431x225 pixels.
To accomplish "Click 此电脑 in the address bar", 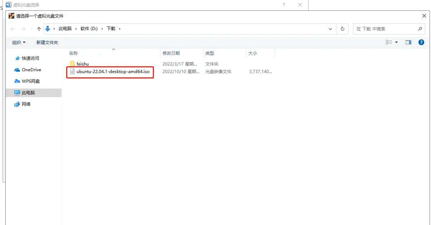I will (x=65, y=29).
